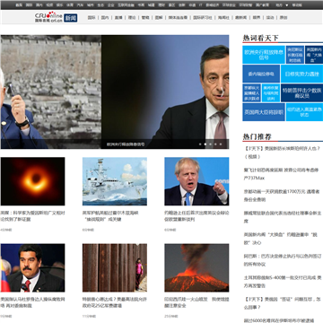
Task: Click the dark blue 特朗普 hot-word tile
Action: (x=301, y=92)
